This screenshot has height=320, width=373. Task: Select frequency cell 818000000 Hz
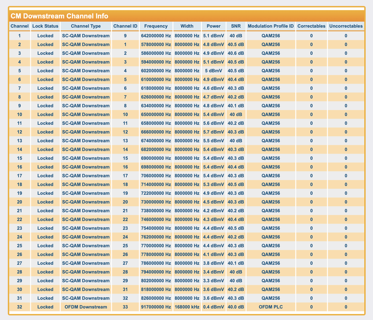(x=156, y=289)
